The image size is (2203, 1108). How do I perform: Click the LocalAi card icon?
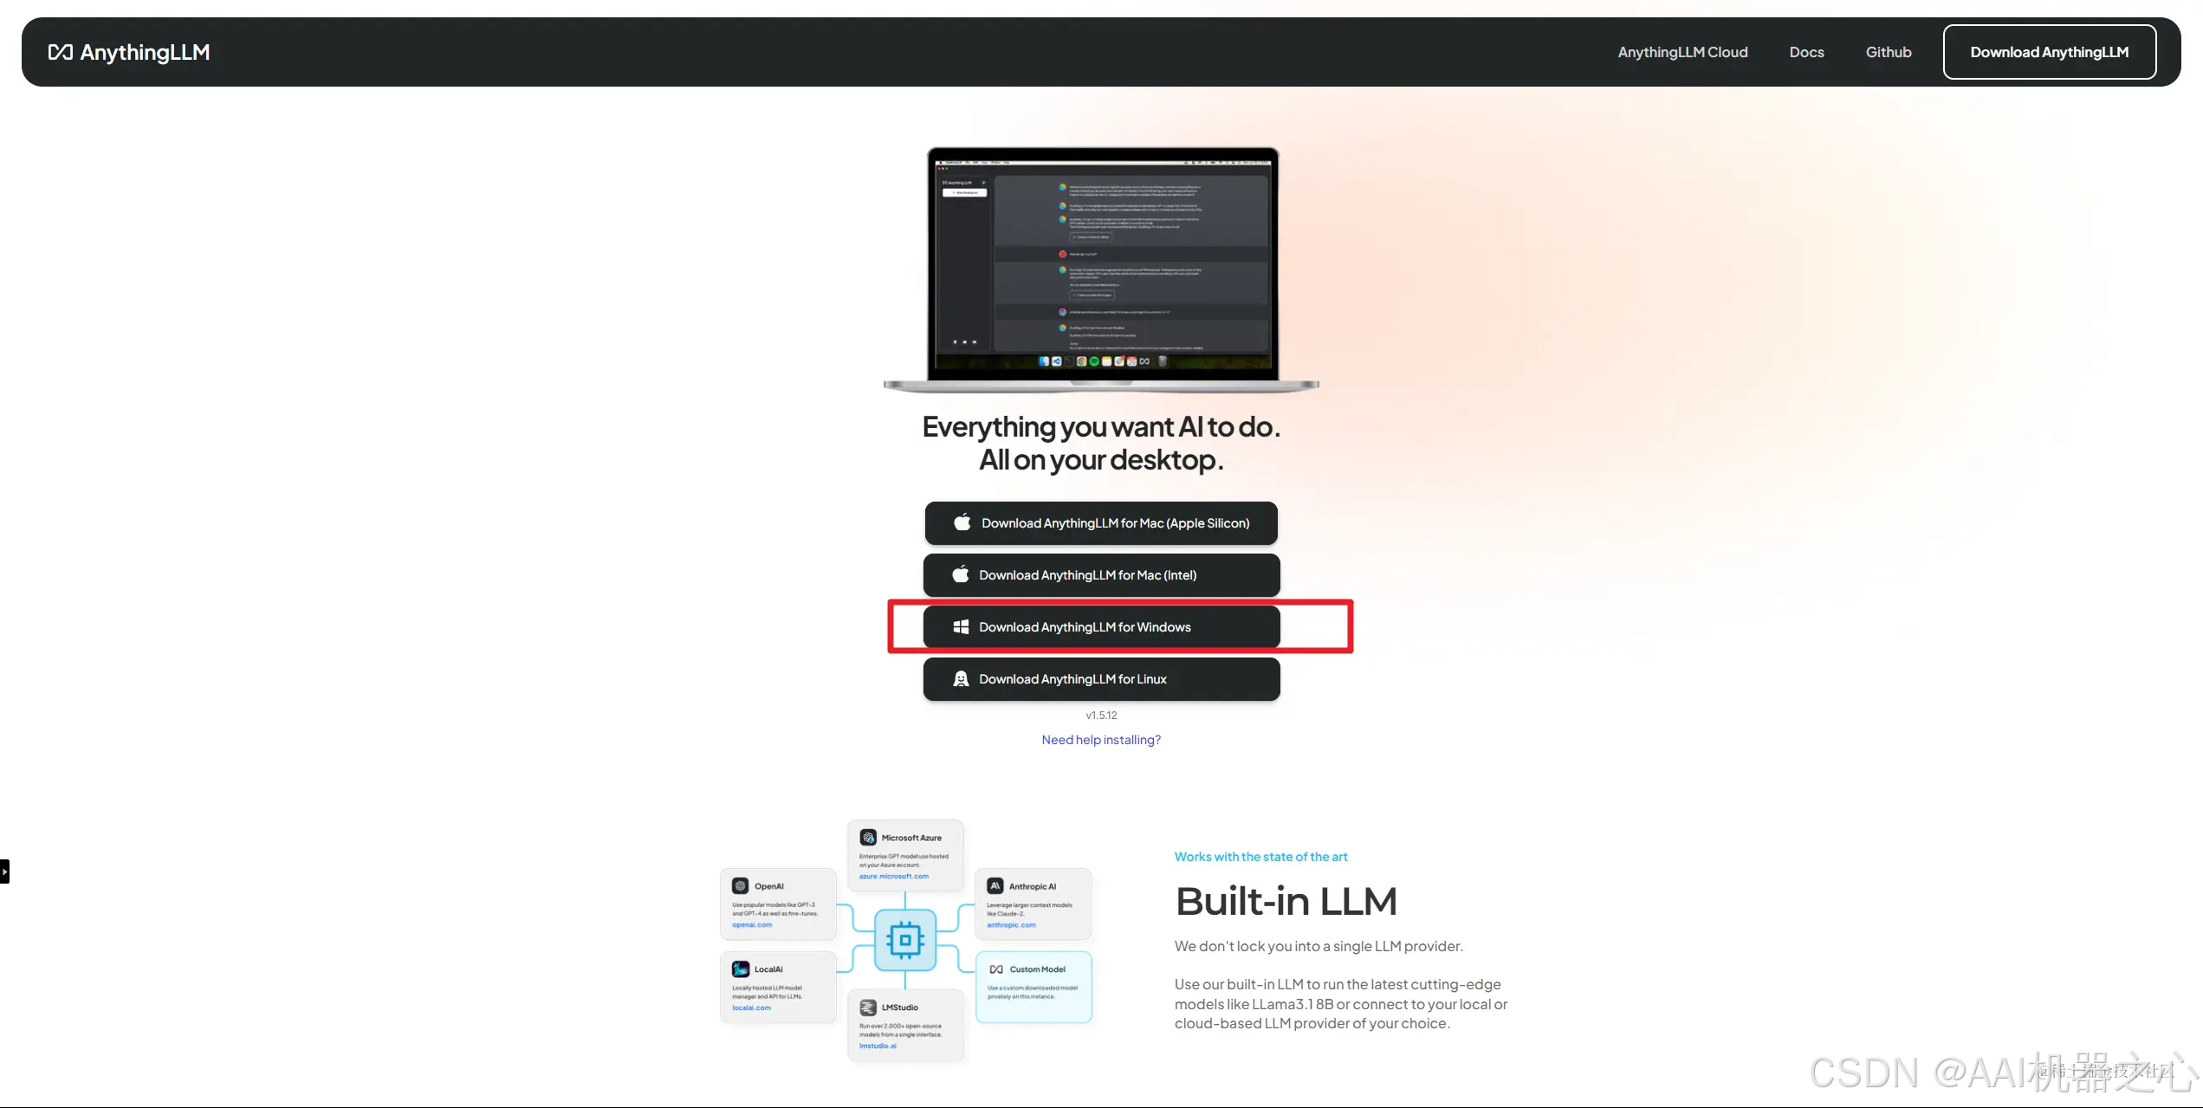pyautogui.click(x=741, y=969)
